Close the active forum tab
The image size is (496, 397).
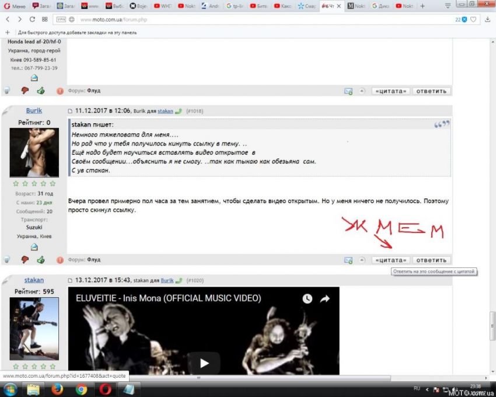point(339,6)
